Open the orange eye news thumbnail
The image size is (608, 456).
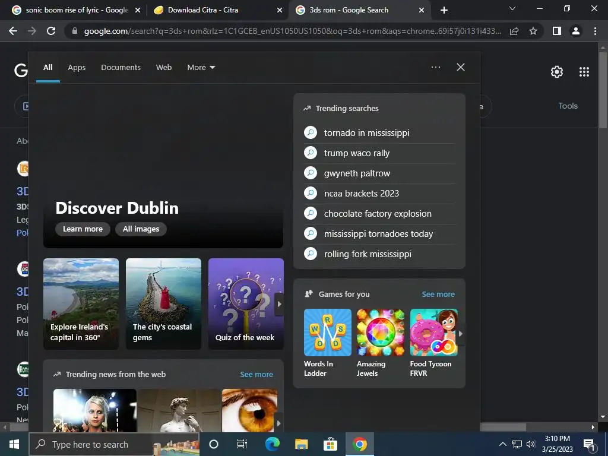(x=250, y=411)
